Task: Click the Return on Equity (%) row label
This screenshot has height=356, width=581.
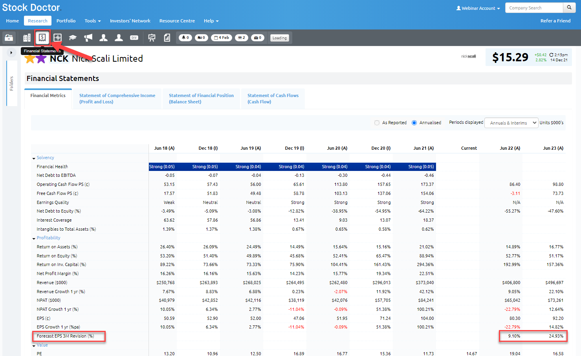Action: coord(57,256)
